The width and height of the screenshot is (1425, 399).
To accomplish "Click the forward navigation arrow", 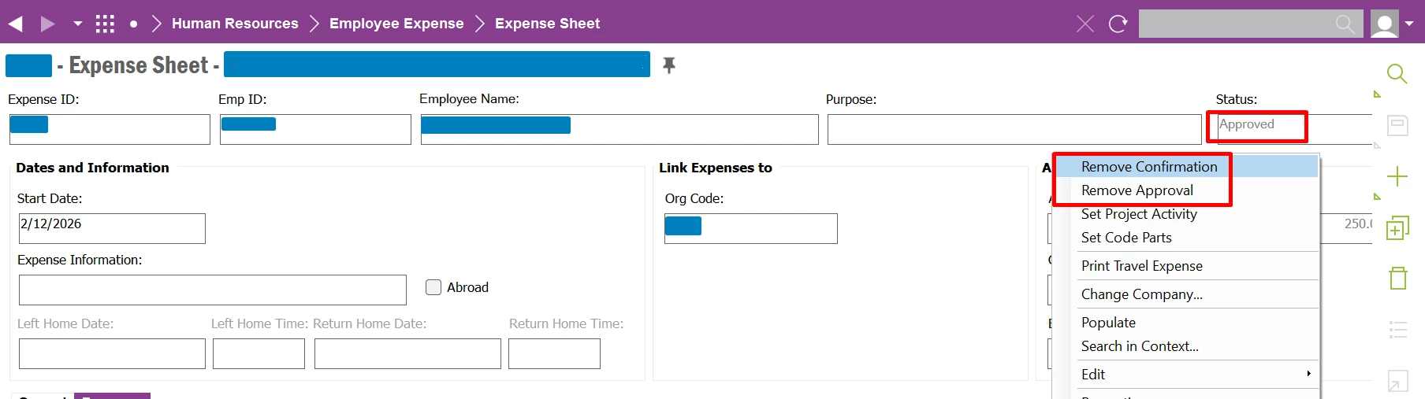I will click(x=47, y=24).
